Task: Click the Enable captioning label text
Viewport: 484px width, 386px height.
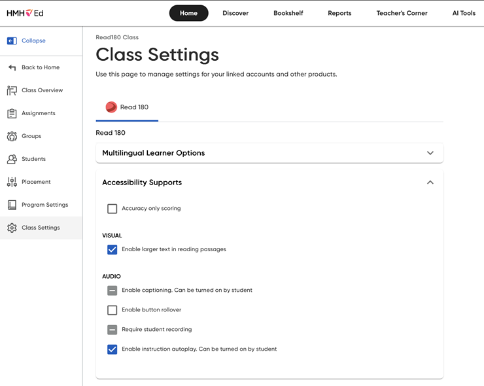Action: [187, 290]
